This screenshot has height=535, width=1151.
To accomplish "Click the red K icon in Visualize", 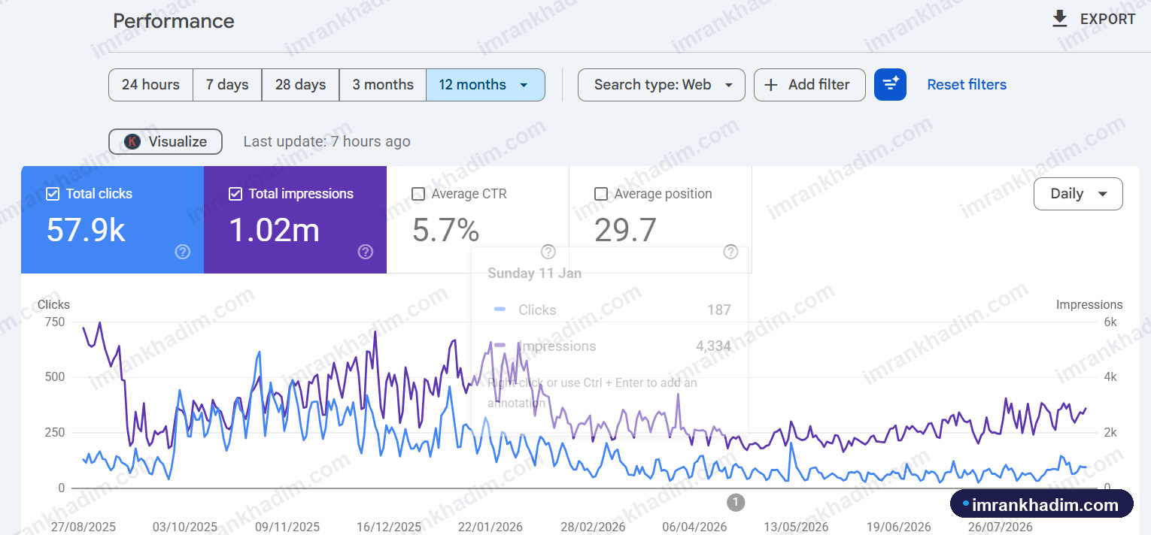I will (132, 141).
